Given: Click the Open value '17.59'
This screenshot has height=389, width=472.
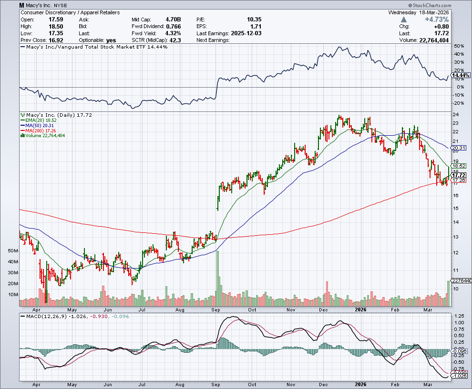Looking at the screenshot, I should point(56,20).
